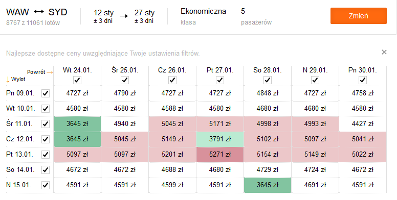The height and width of the screenshot is (200, 397).
Task: Uncheck Pn 30.01. return column checkbox
Action: click(x=363, y=80)
